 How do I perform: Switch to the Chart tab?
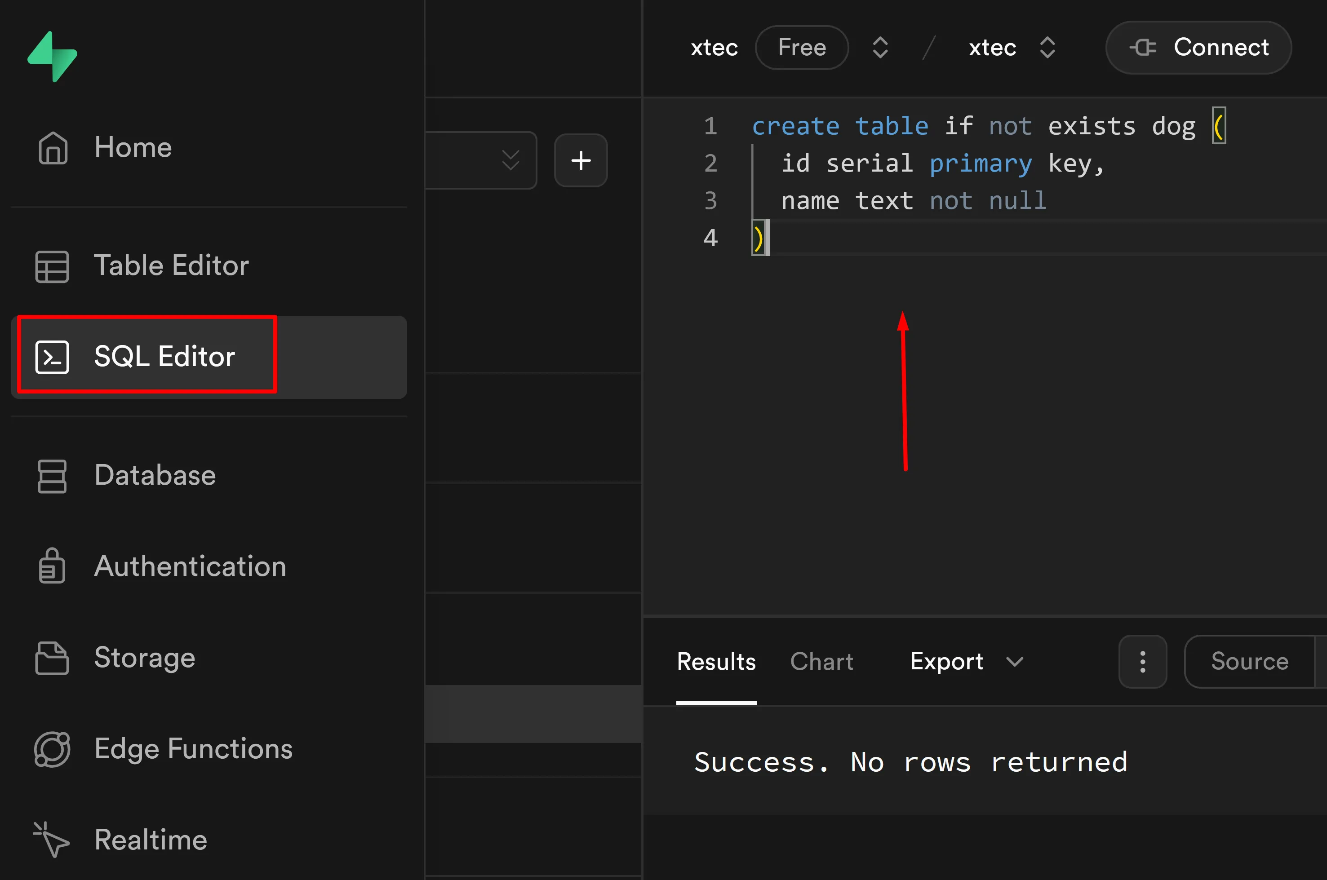(821, 662)
